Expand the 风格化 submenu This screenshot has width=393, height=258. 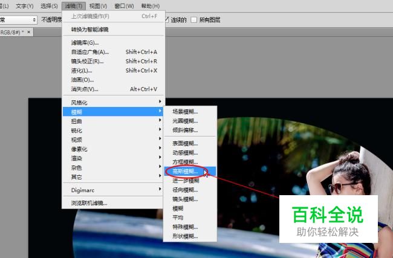pyautogui.click(x=113, y=103)
